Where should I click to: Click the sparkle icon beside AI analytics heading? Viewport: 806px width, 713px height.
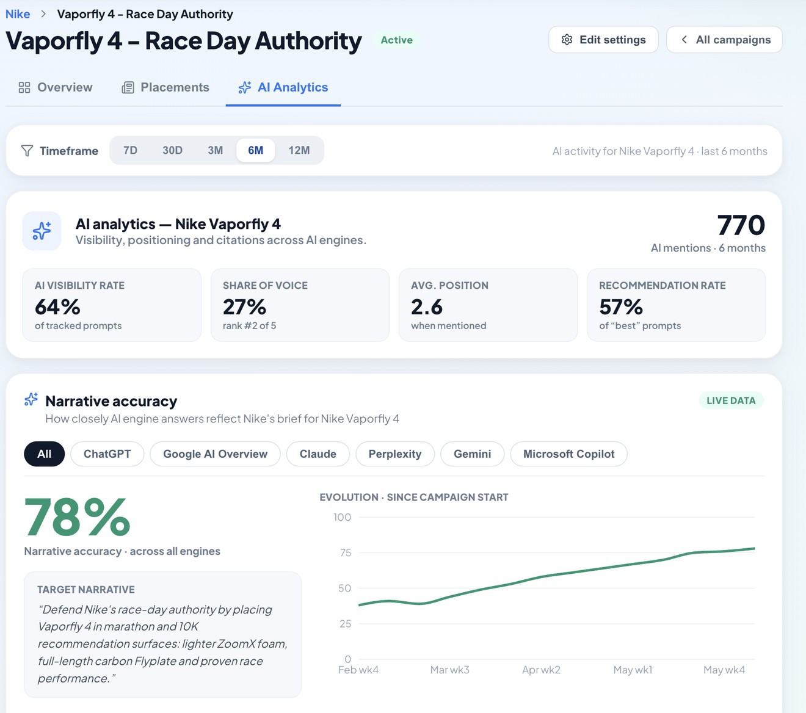(x=42, y=231)
